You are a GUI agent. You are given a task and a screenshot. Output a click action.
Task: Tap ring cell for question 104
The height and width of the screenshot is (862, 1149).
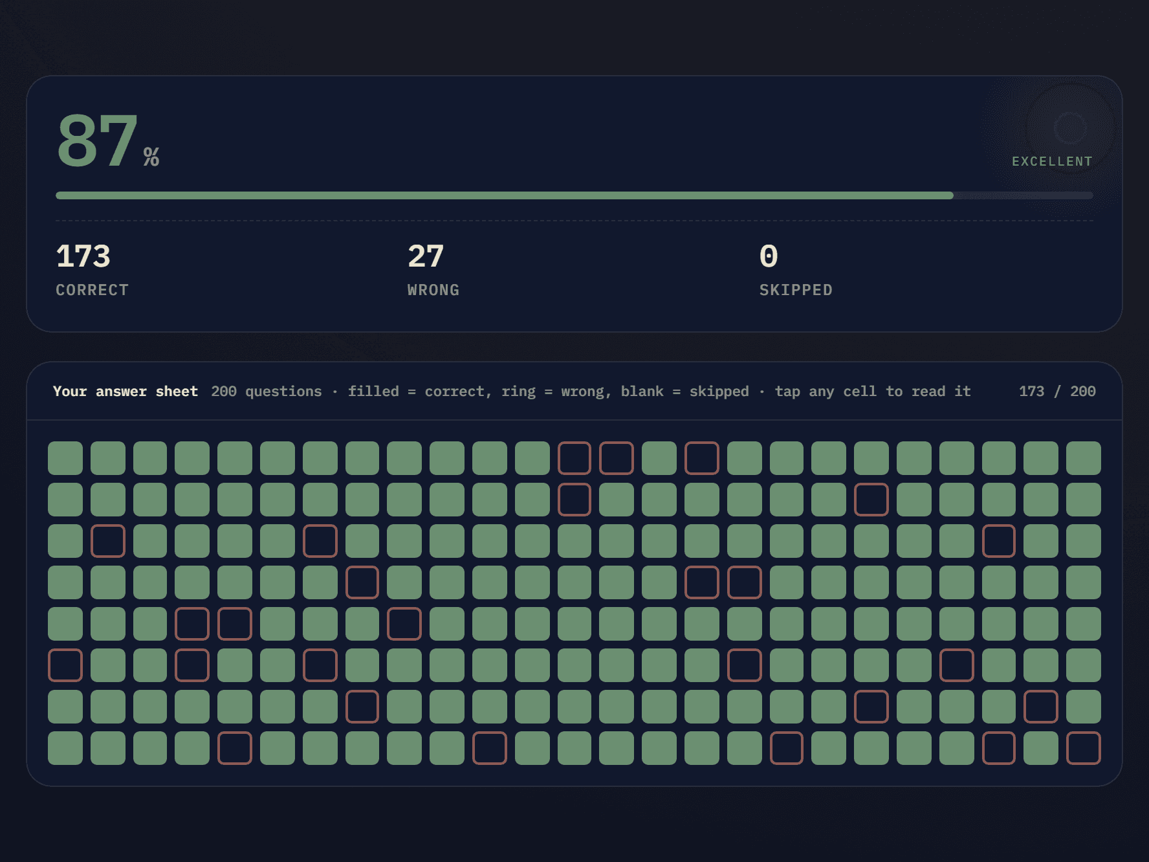point(192,624)
